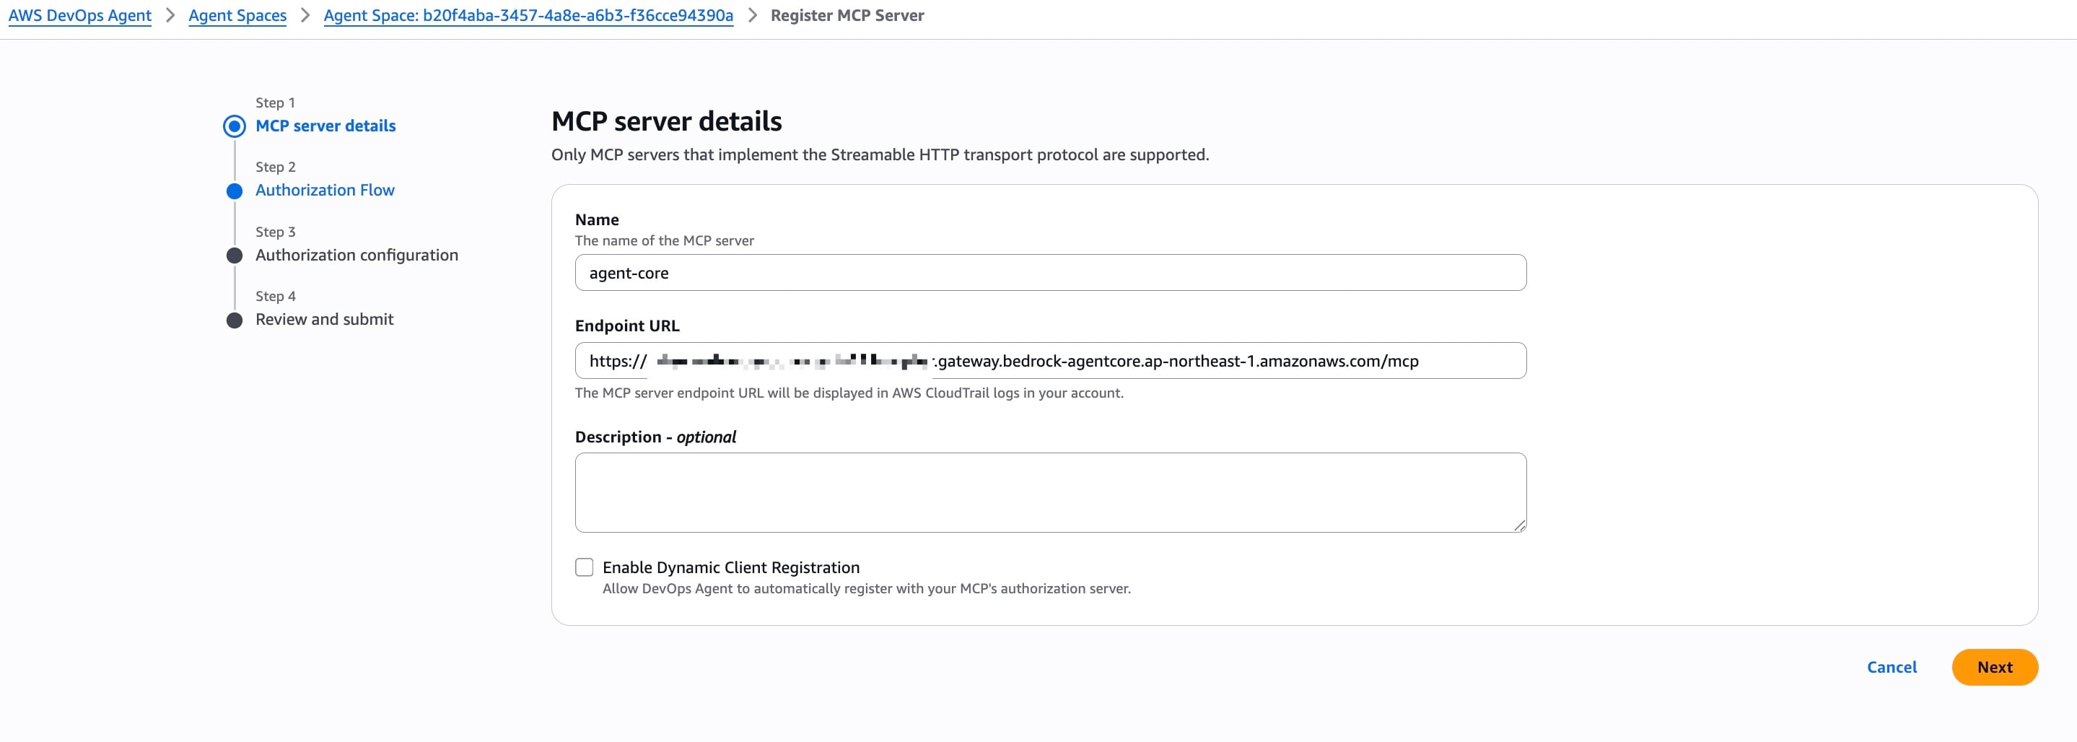Open the Review and submit step

pos(323,318)
